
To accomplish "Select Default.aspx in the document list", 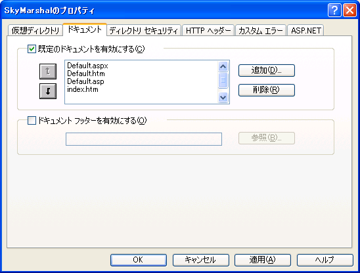I will click(87, 66).
